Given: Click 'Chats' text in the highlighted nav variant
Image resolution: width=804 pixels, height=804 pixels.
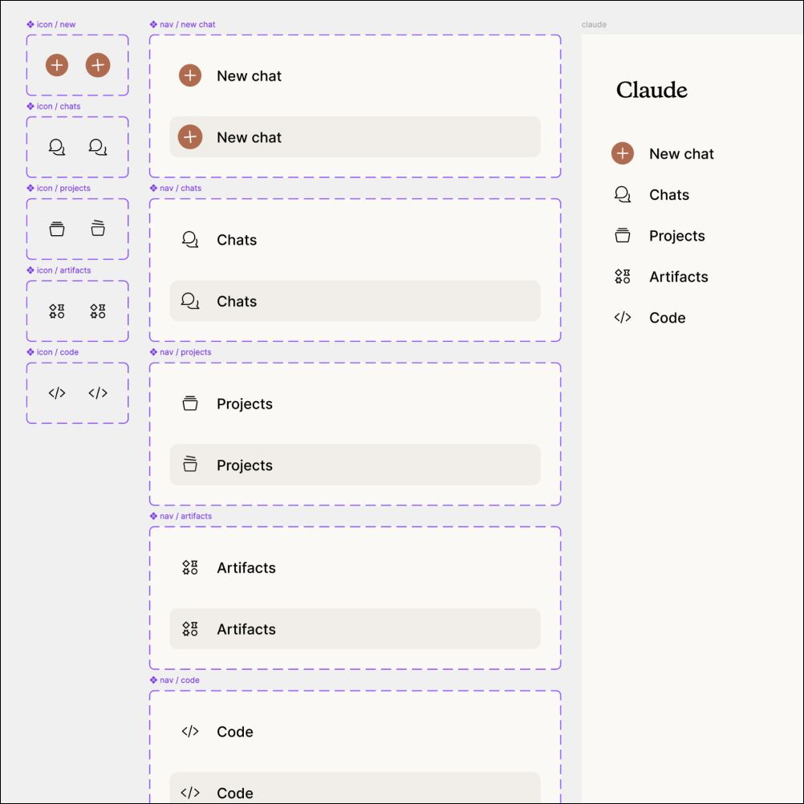Looking at the screenshot, I should pyautogui.click(x=237, y=302).
